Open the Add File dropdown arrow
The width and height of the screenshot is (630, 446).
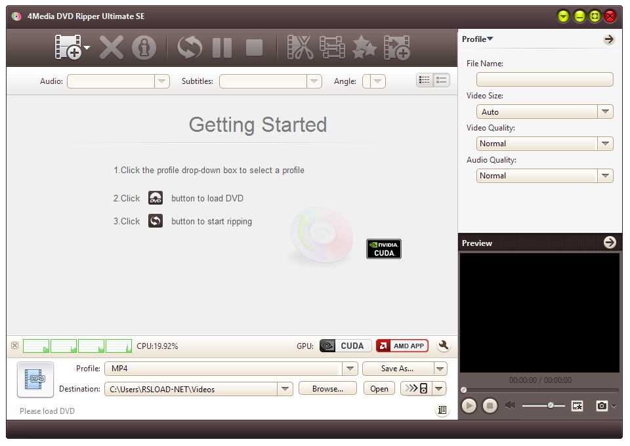pos(87,48)
